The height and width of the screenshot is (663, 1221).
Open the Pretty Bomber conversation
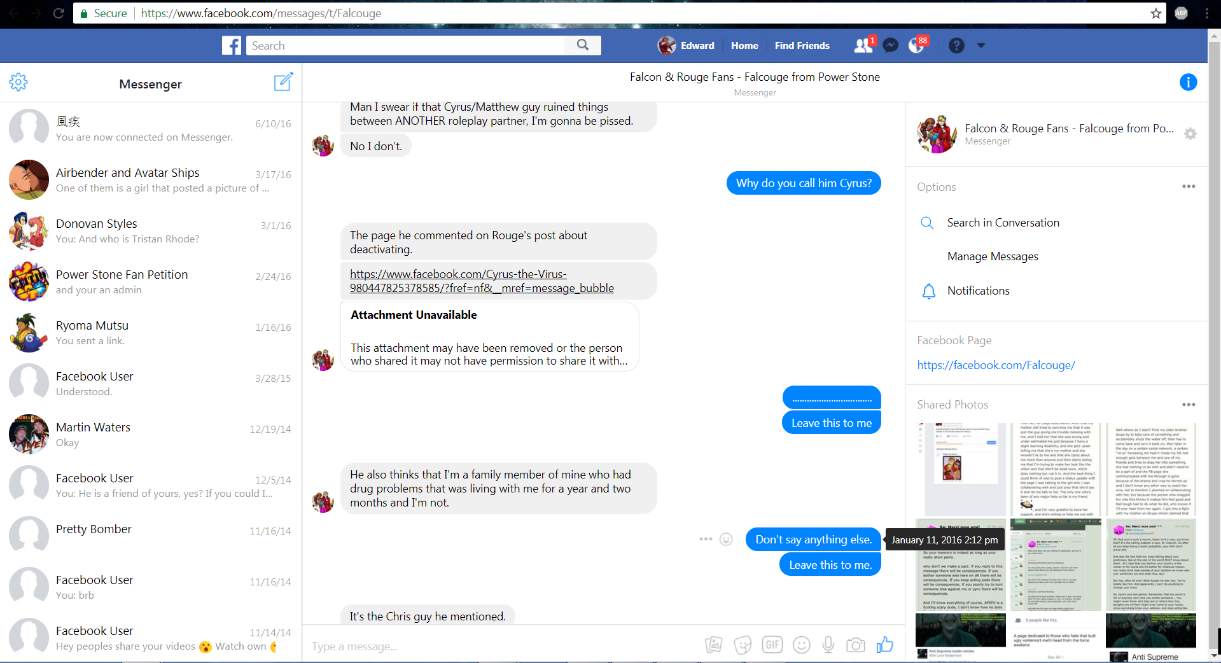pyautogui.click(x=151, y=536)
